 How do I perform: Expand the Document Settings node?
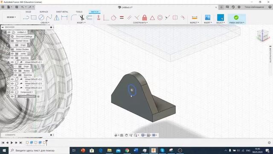coord(8,36)
